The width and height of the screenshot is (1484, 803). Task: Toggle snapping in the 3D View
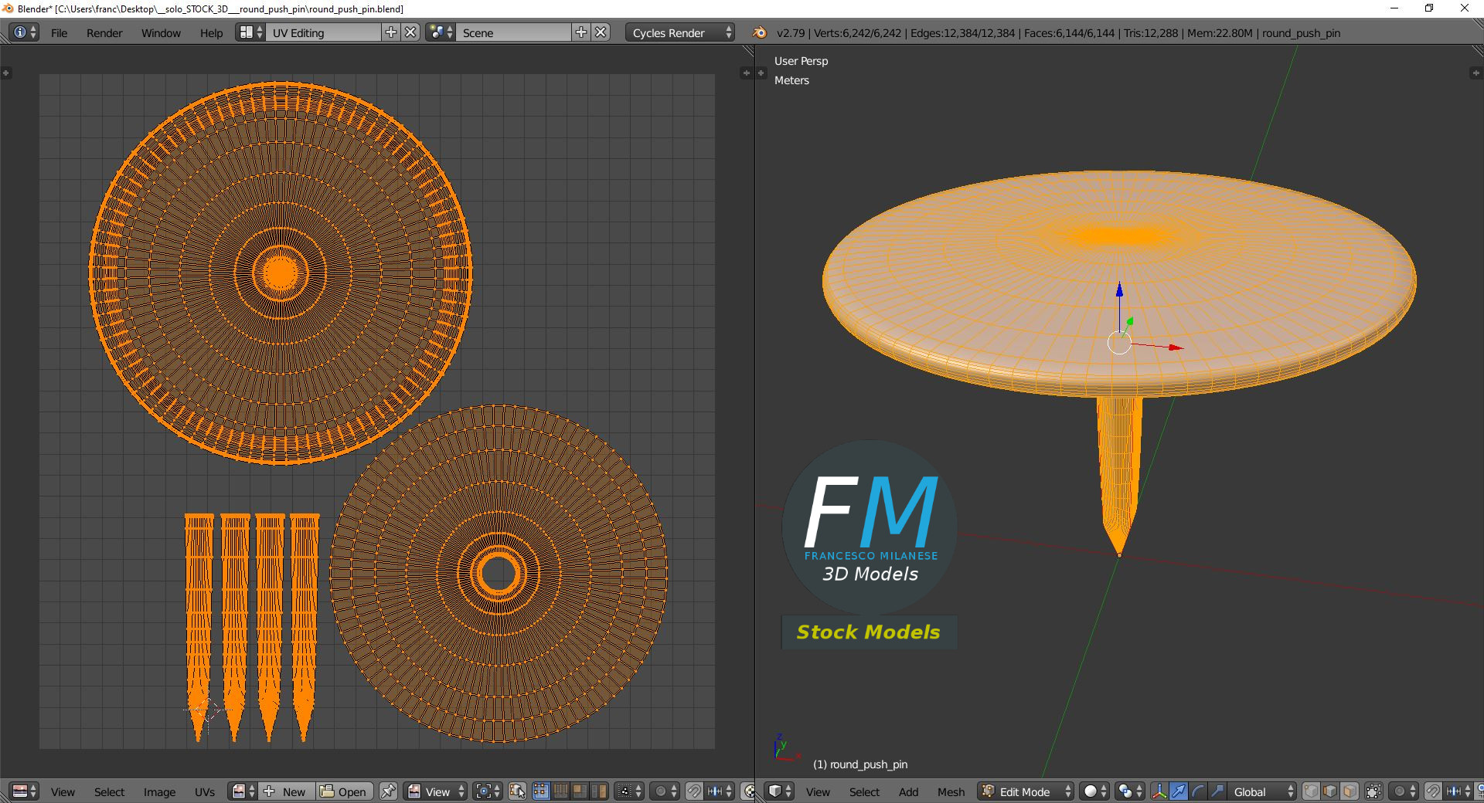[x=1433, y=791]
